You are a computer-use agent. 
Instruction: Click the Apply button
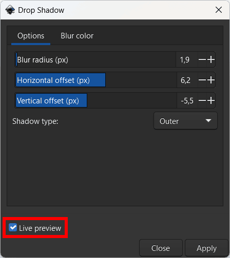point(206,248)
